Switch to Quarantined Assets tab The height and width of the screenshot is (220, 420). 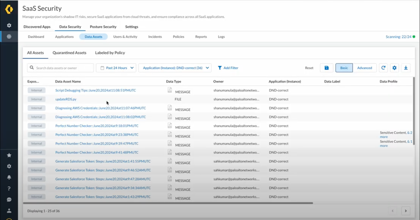pyautogui.click(x=69, y=53)
